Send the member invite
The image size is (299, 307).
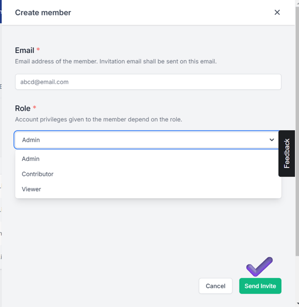[260, 286]
